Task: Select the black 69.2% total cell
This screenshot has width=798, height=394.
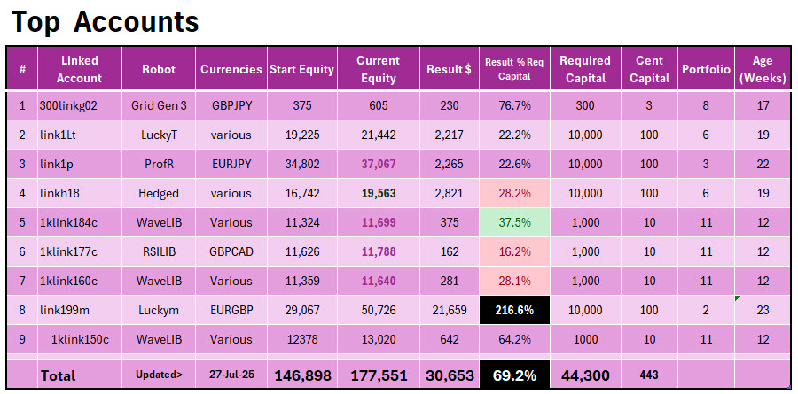Action: click(514, 375)
